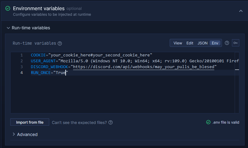248x148 pixels.
Task: Click line number 4 in the gutter
Action: (21, 73)
